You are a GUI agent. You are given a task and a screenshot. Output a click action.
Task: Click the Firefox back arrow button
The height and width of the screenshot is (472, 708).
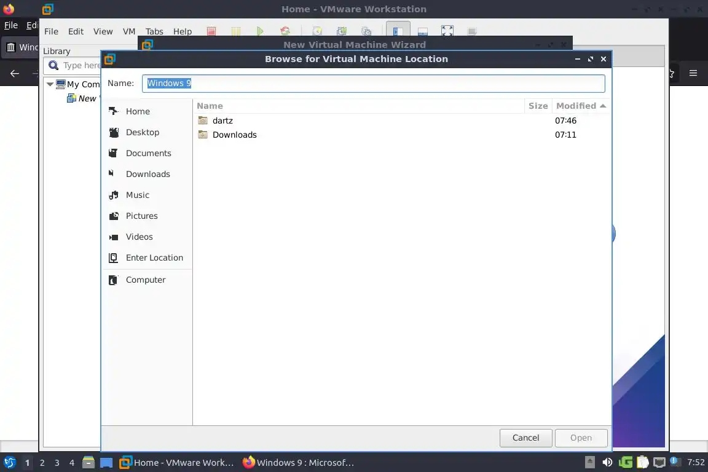point(15,73)
